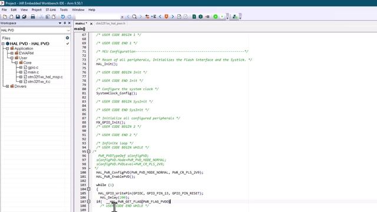Click the Go To Line toolbar icon

coord(154,16)
